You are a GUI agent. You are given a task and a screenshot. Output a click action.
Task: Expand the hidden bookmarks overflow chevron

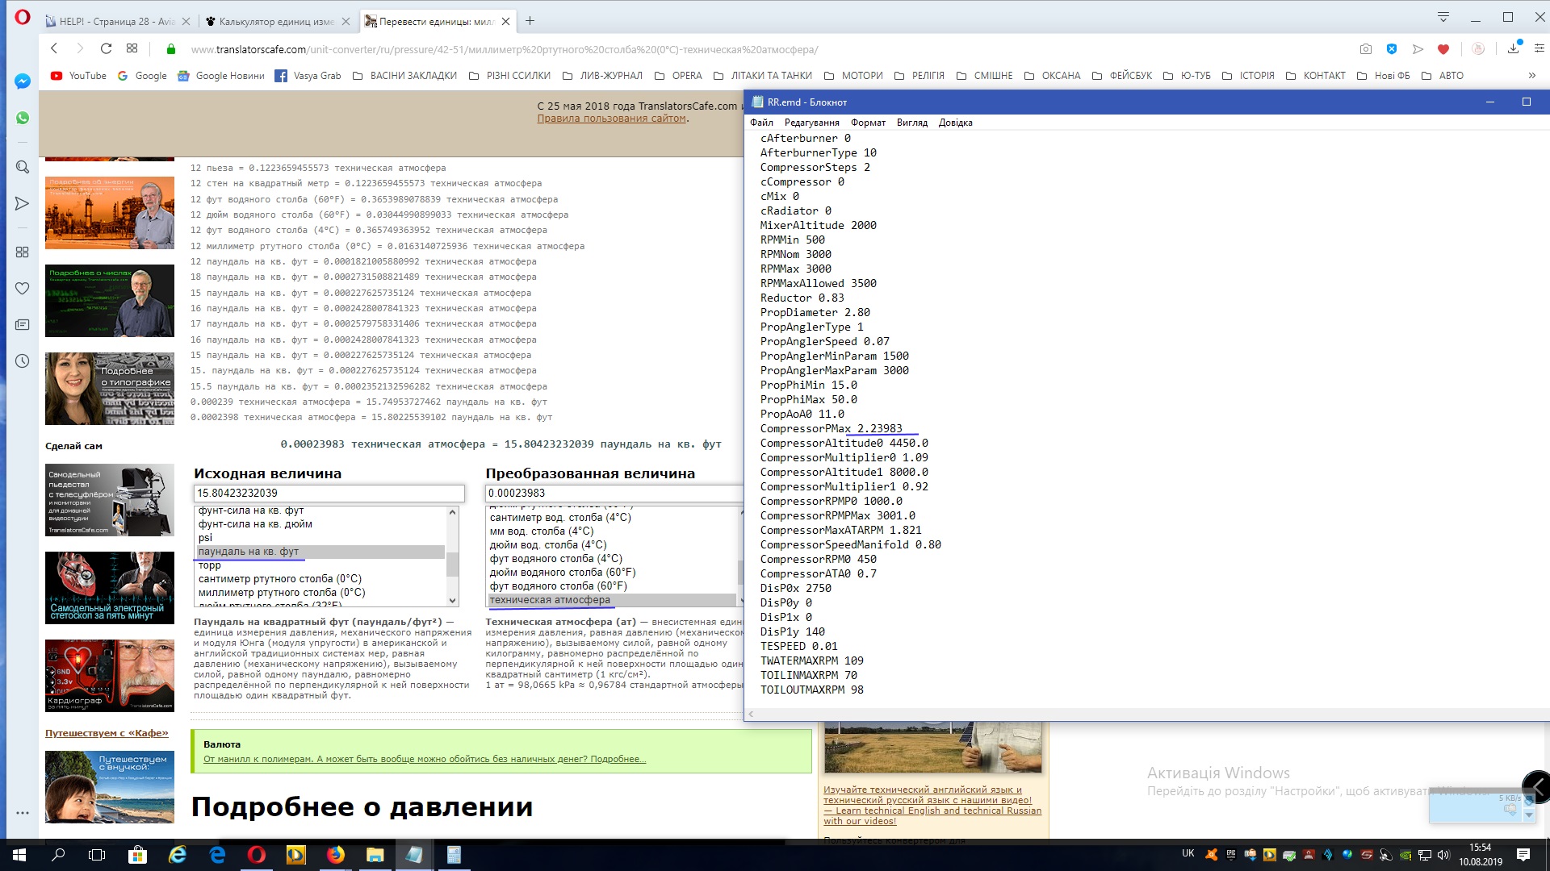tap(1531, 76)
